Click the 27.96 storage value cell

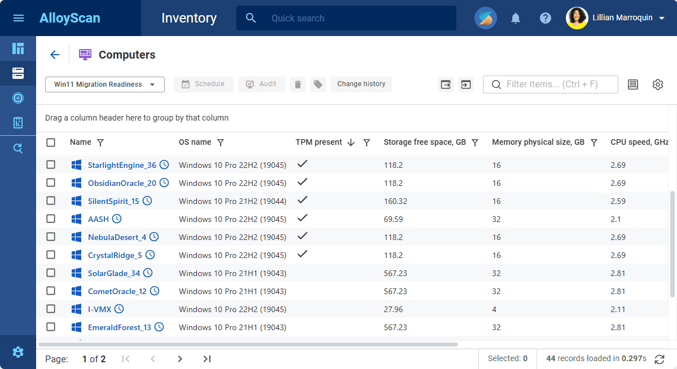pyautogui.click(x=393, y=309)
